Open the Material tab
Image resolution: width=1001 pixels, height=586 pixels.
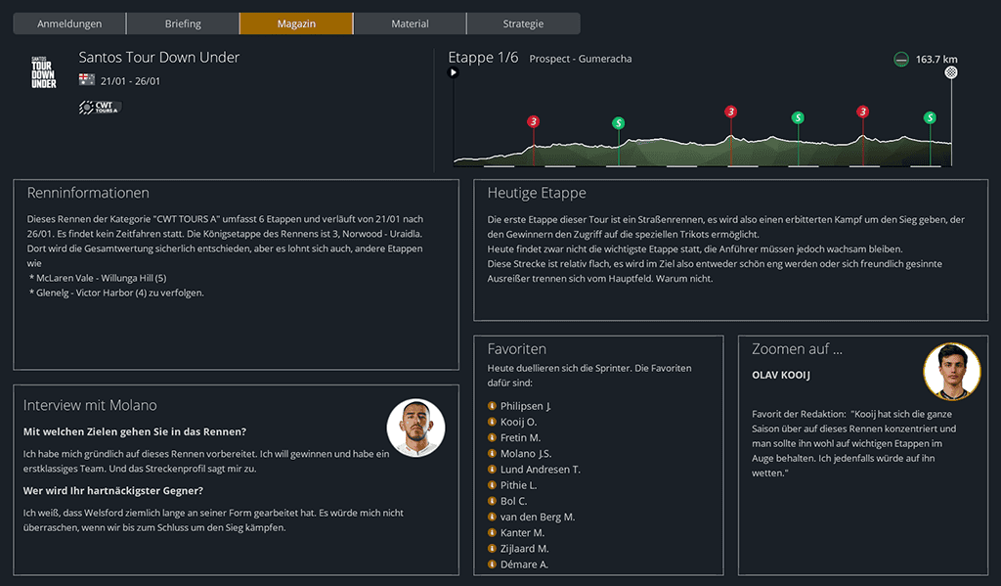[410, 23]
